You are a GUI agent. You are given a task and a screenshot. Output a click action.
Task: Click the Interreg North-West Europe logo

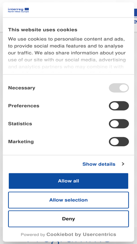18,10
